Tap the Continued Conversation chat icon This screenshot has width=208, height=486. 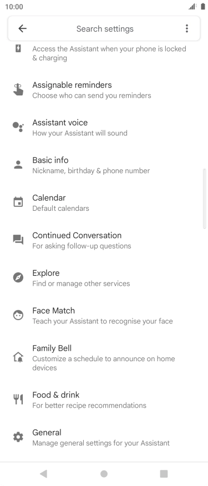point(18,240)
